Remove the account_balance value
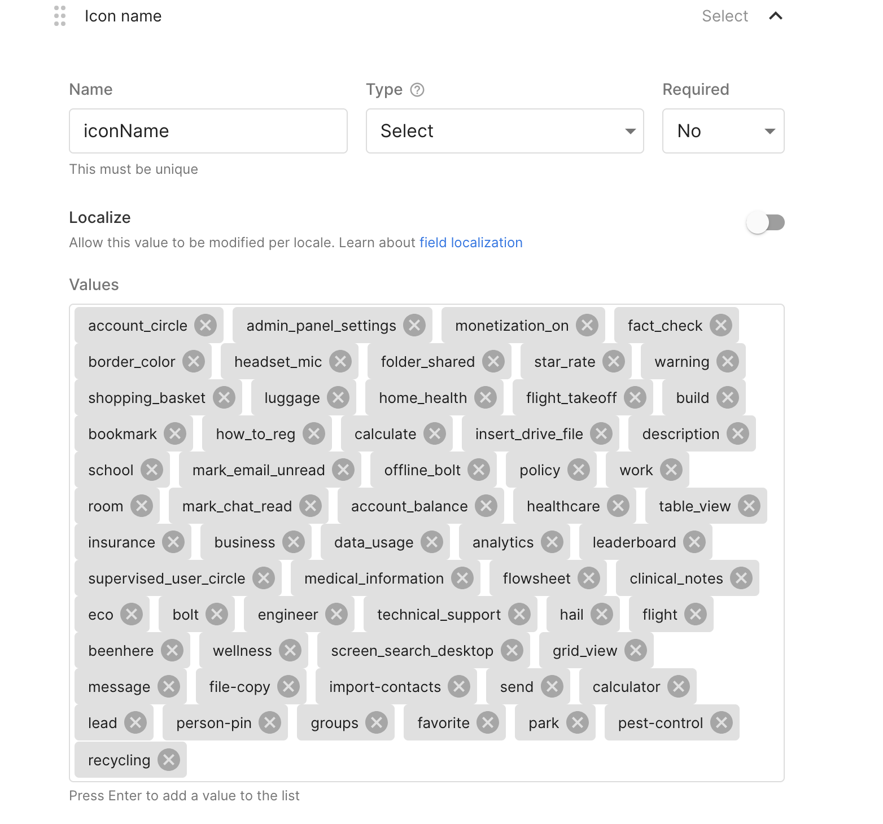 (486, 506)
